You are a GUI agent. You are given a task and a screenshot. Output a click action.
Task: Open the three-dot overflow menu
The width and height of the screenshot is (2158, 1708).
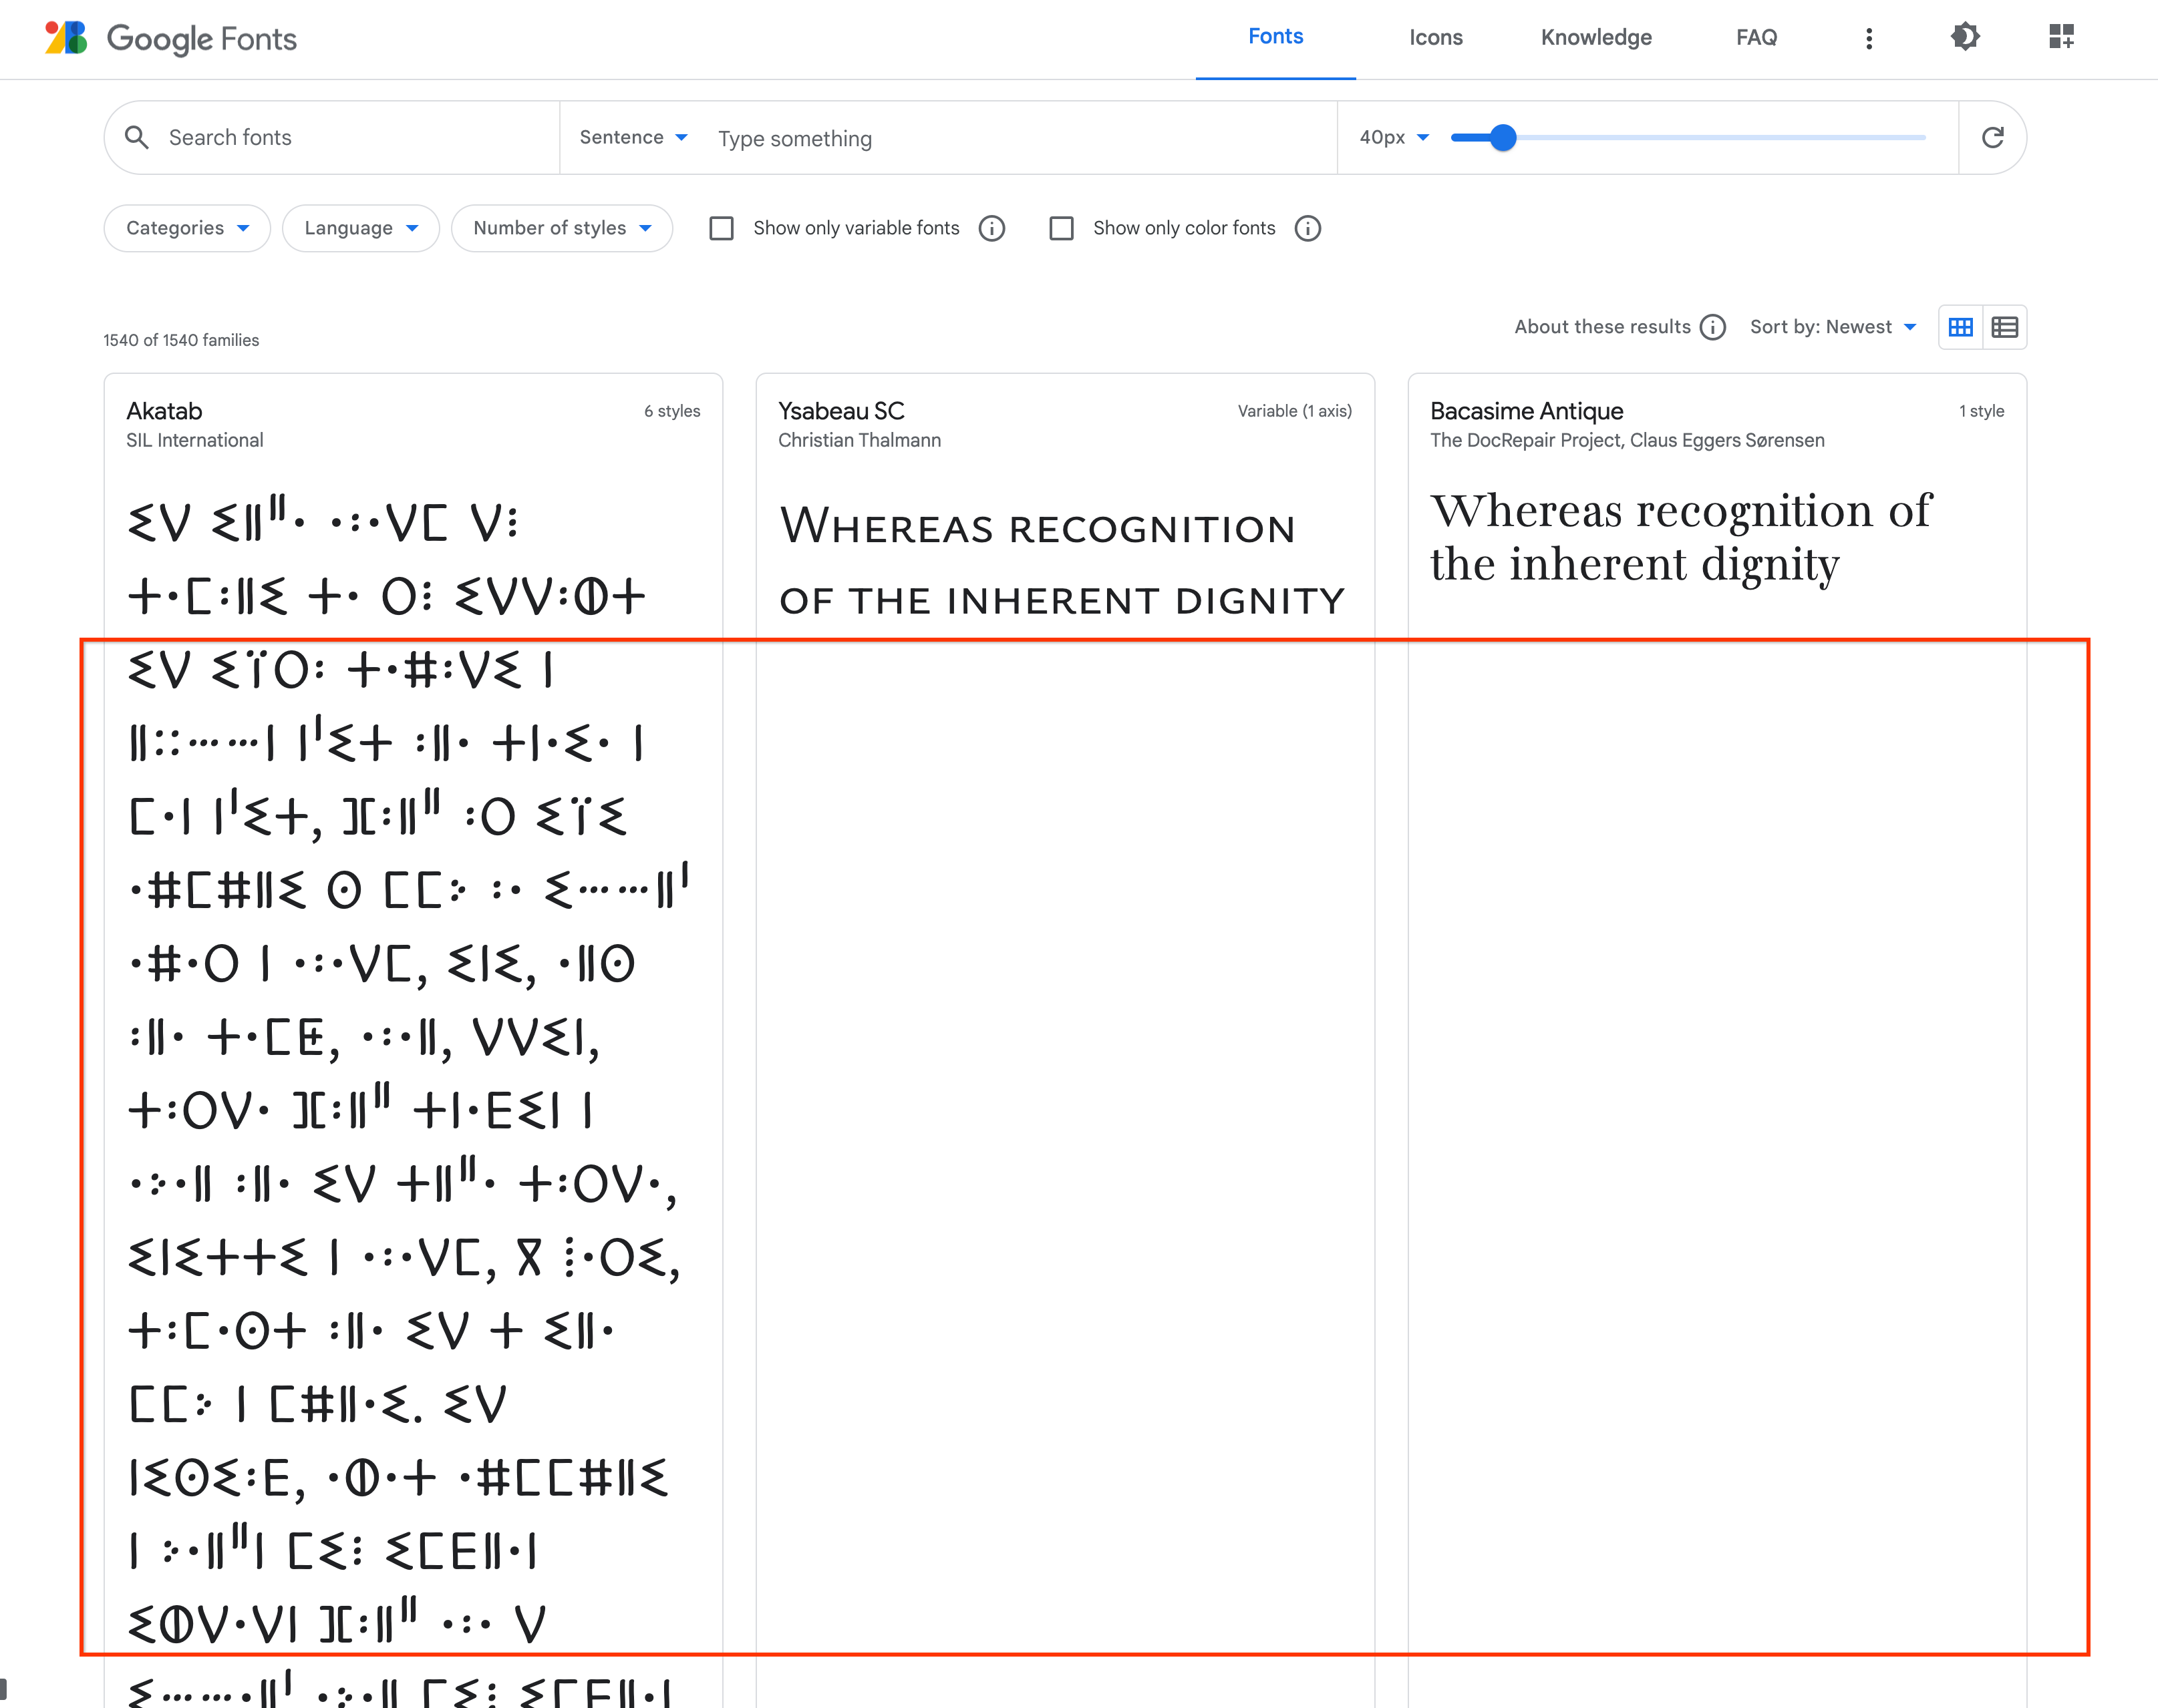pyautogui.click(x=1868, y=37)
